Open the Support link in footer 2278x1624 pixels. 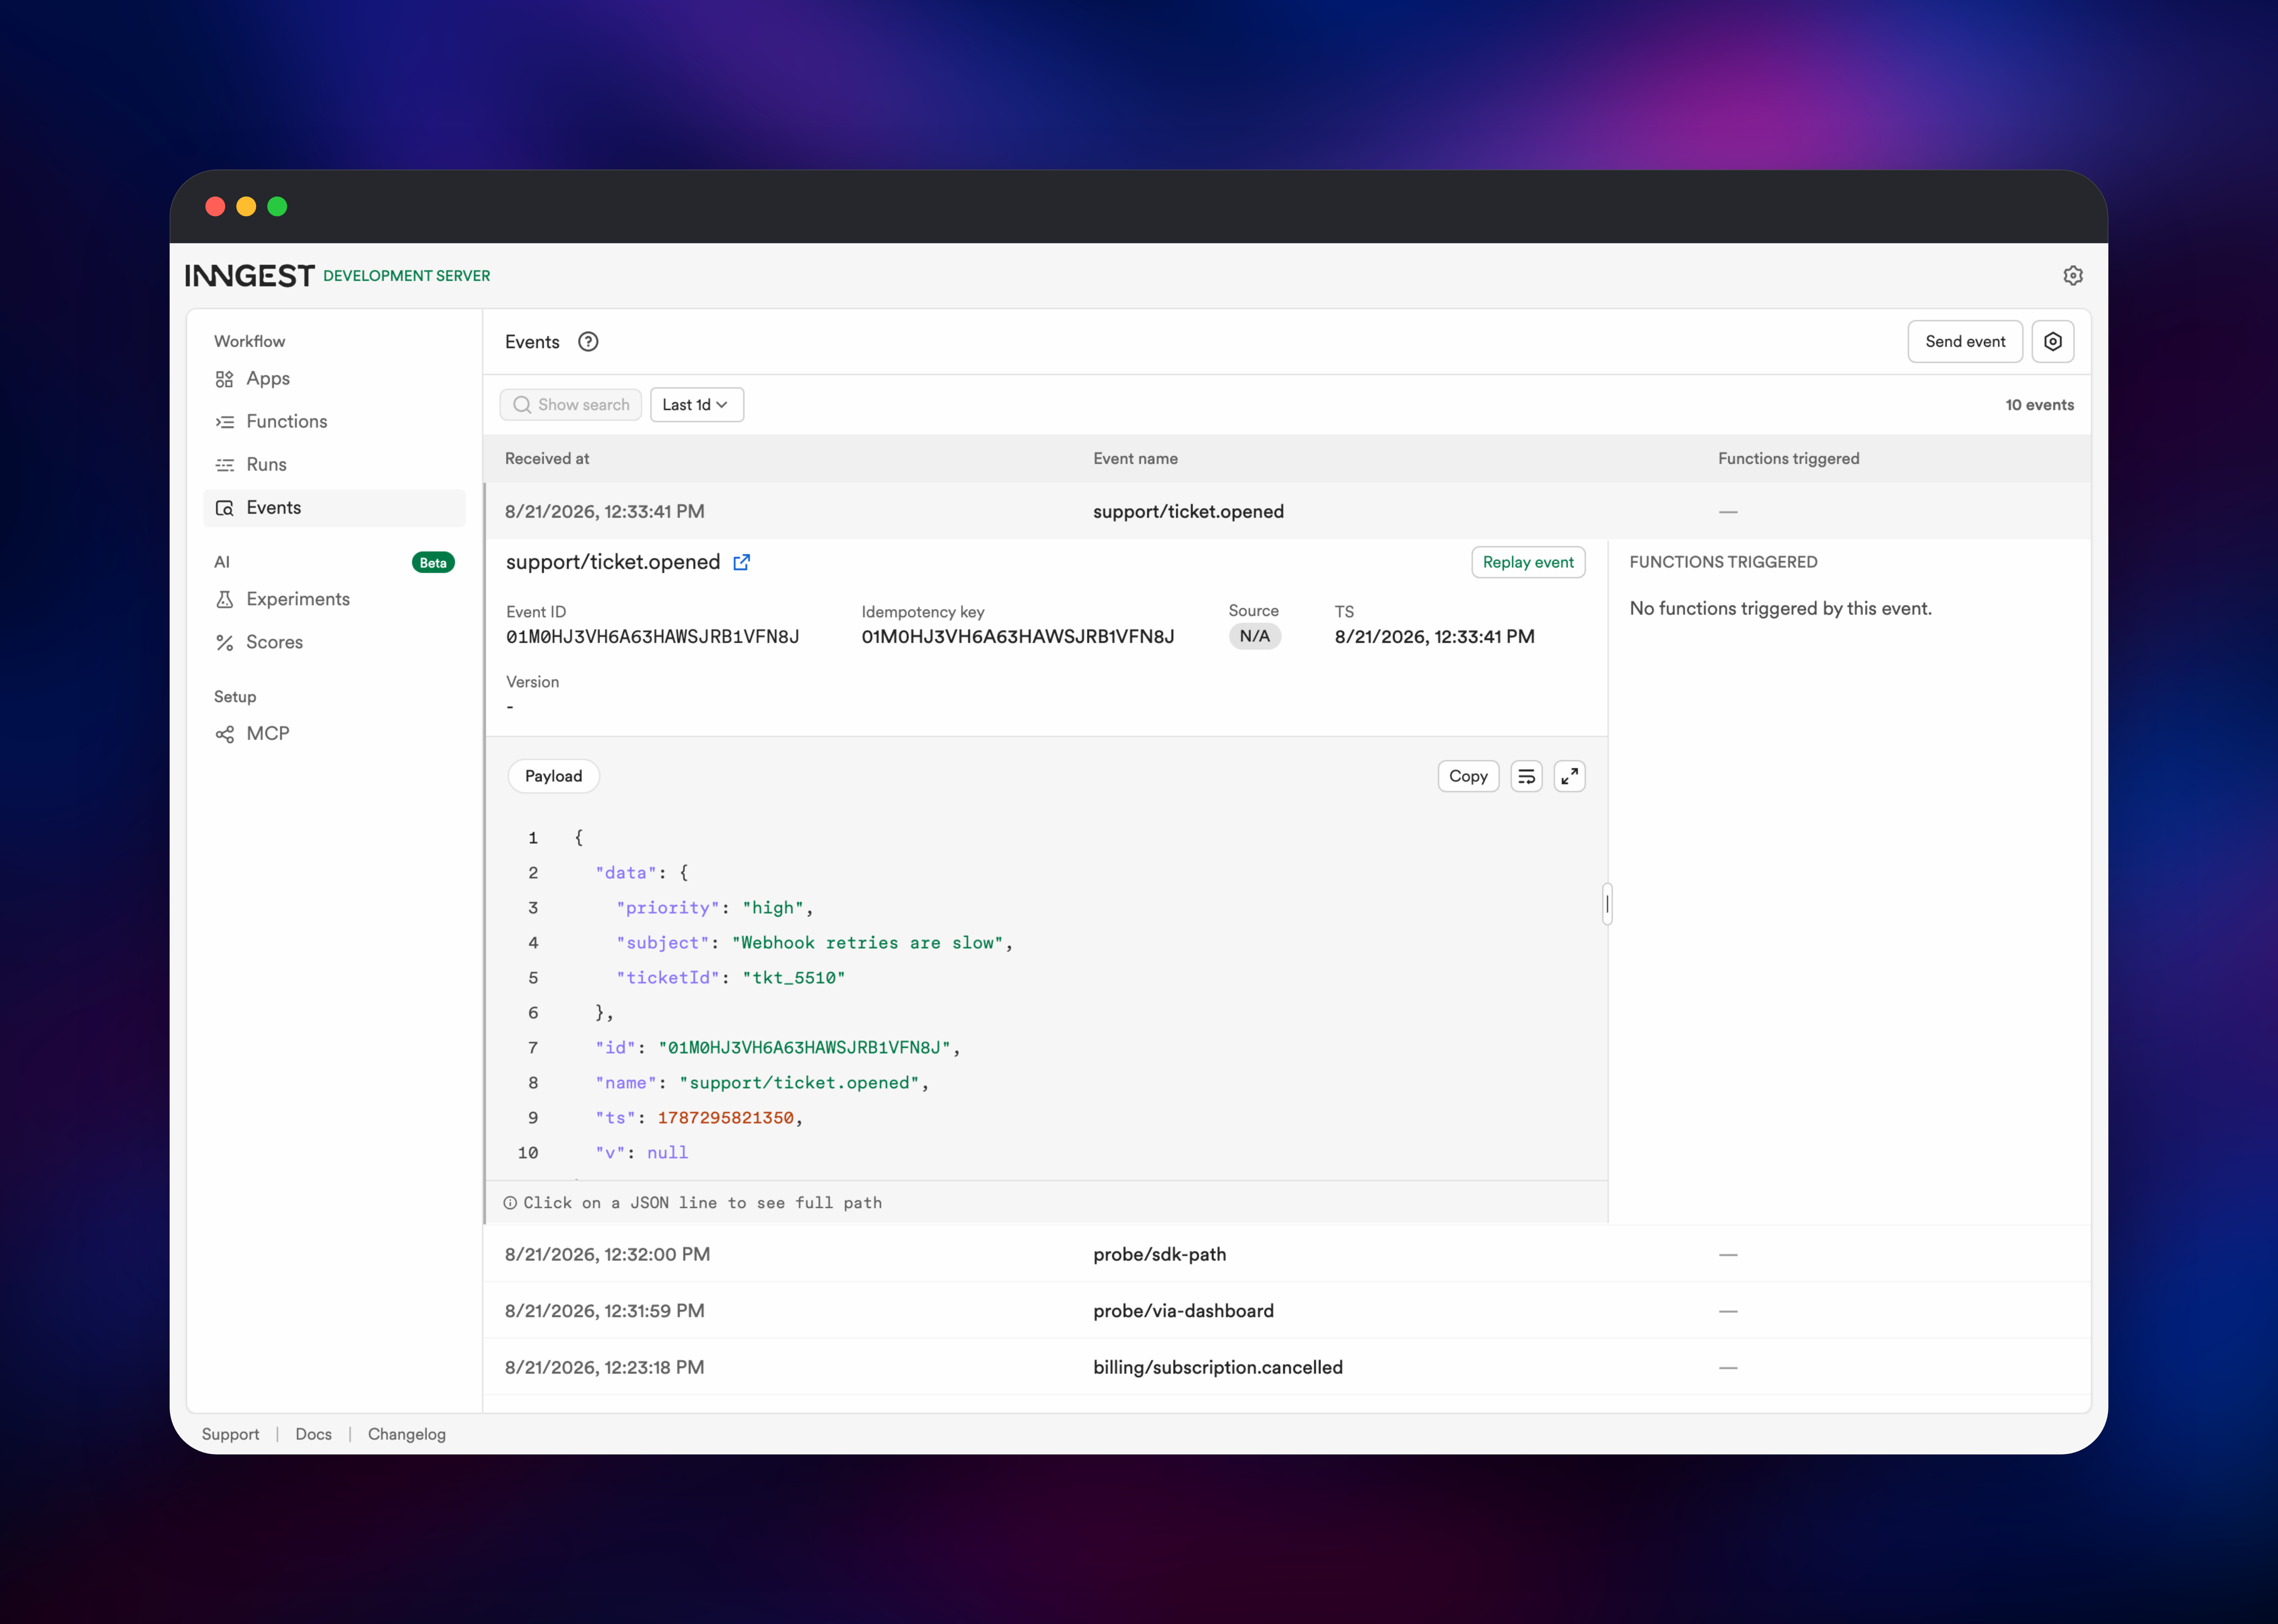click(230, 1434)
